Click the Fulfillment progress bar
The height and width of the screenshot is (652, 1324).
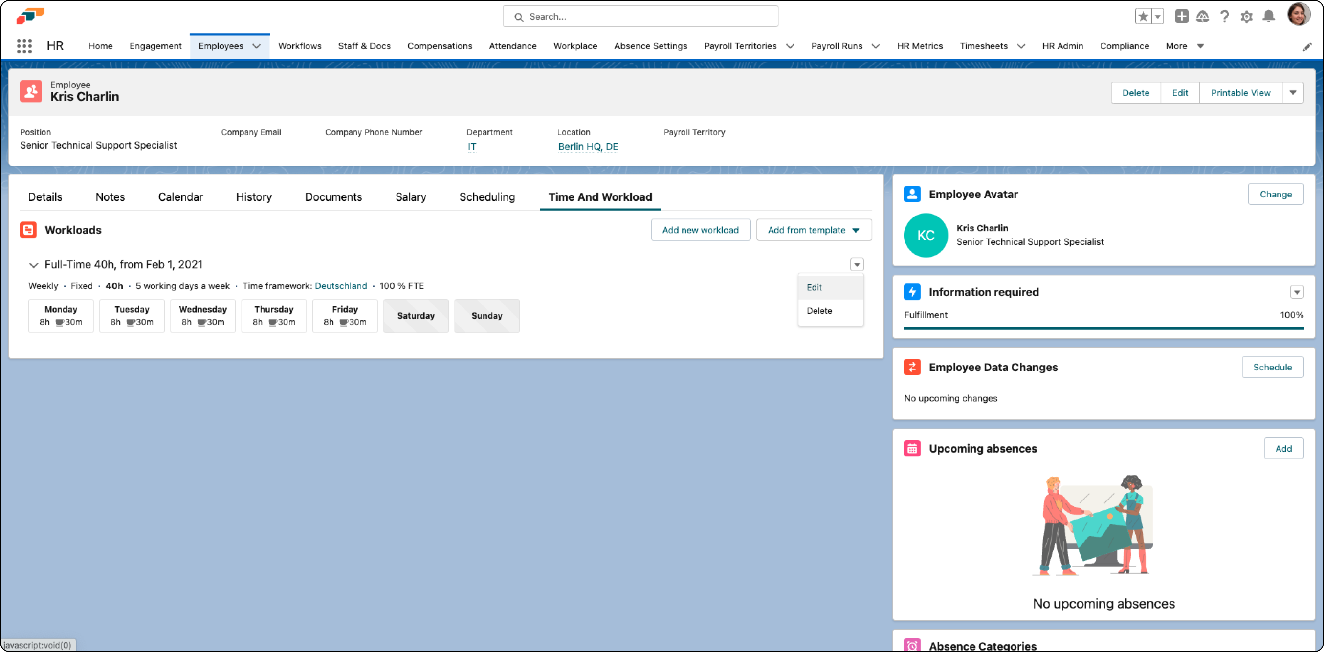tap(1103, 328)
